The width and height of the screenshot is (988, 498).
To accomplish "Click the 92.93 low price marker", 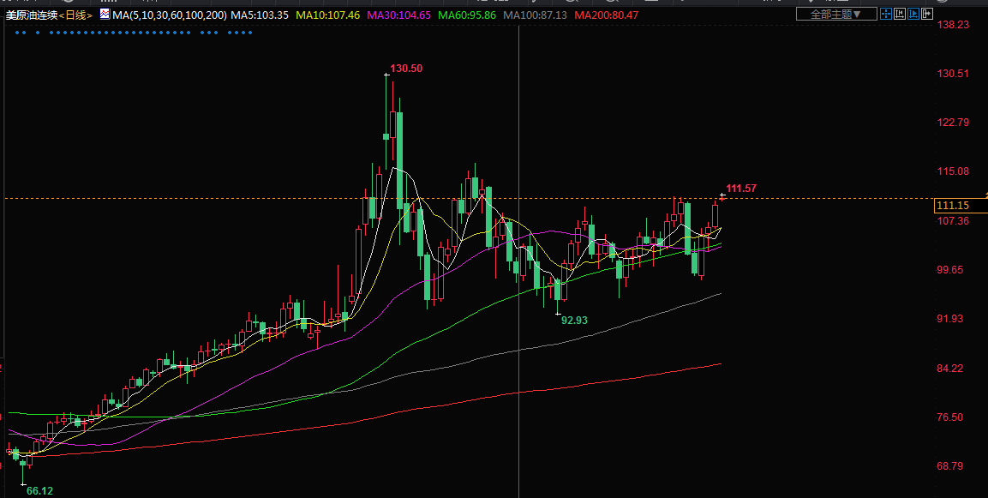I will click(574, 320).
